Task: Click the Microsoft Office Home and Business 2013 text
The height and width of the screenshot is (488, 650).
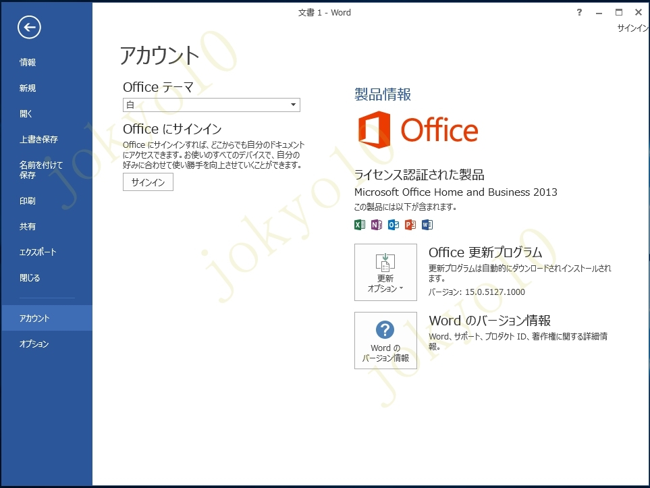Action: [x=456, y=192]
